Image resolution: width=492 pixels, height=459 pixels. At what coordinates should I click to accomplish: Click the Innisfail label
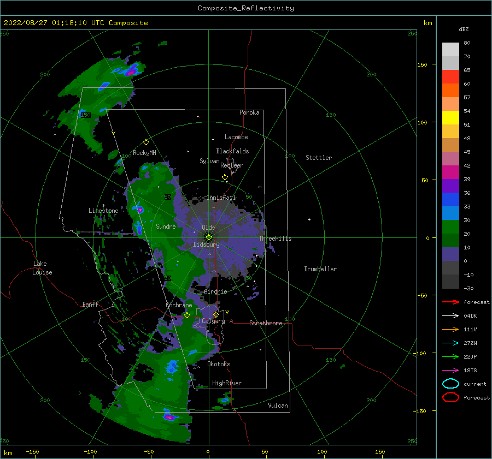coord(221,198)
